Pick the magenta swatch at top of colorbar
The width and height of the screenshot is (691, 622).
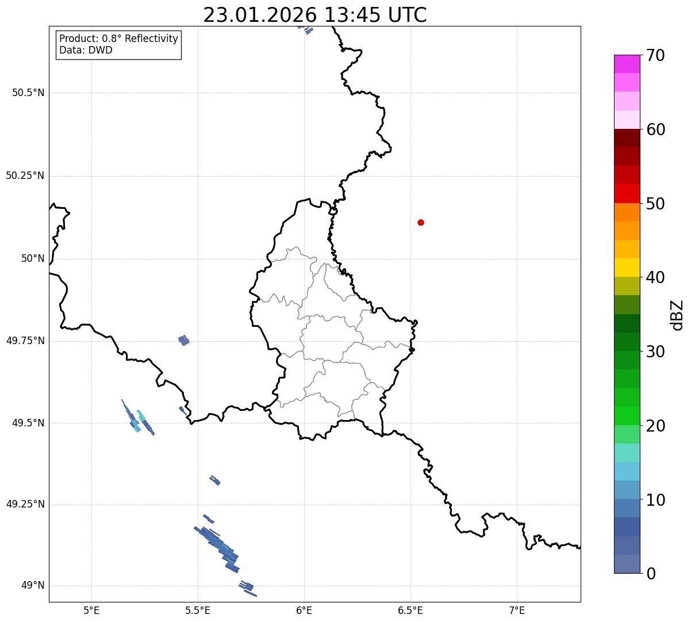click(627, 64)
